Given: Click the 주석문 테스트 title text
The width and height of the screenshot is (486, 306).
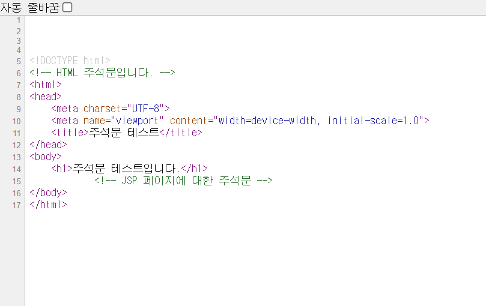Looking at the screenshot, I should (x=124, y=133).
